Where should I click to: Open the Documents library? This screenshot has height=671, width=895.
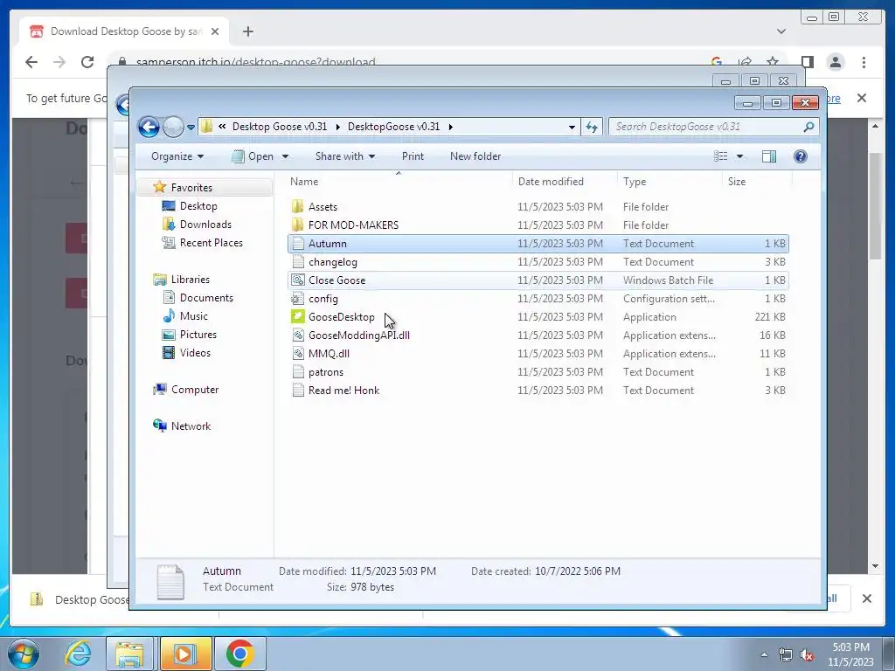click(x=206, y=297)
